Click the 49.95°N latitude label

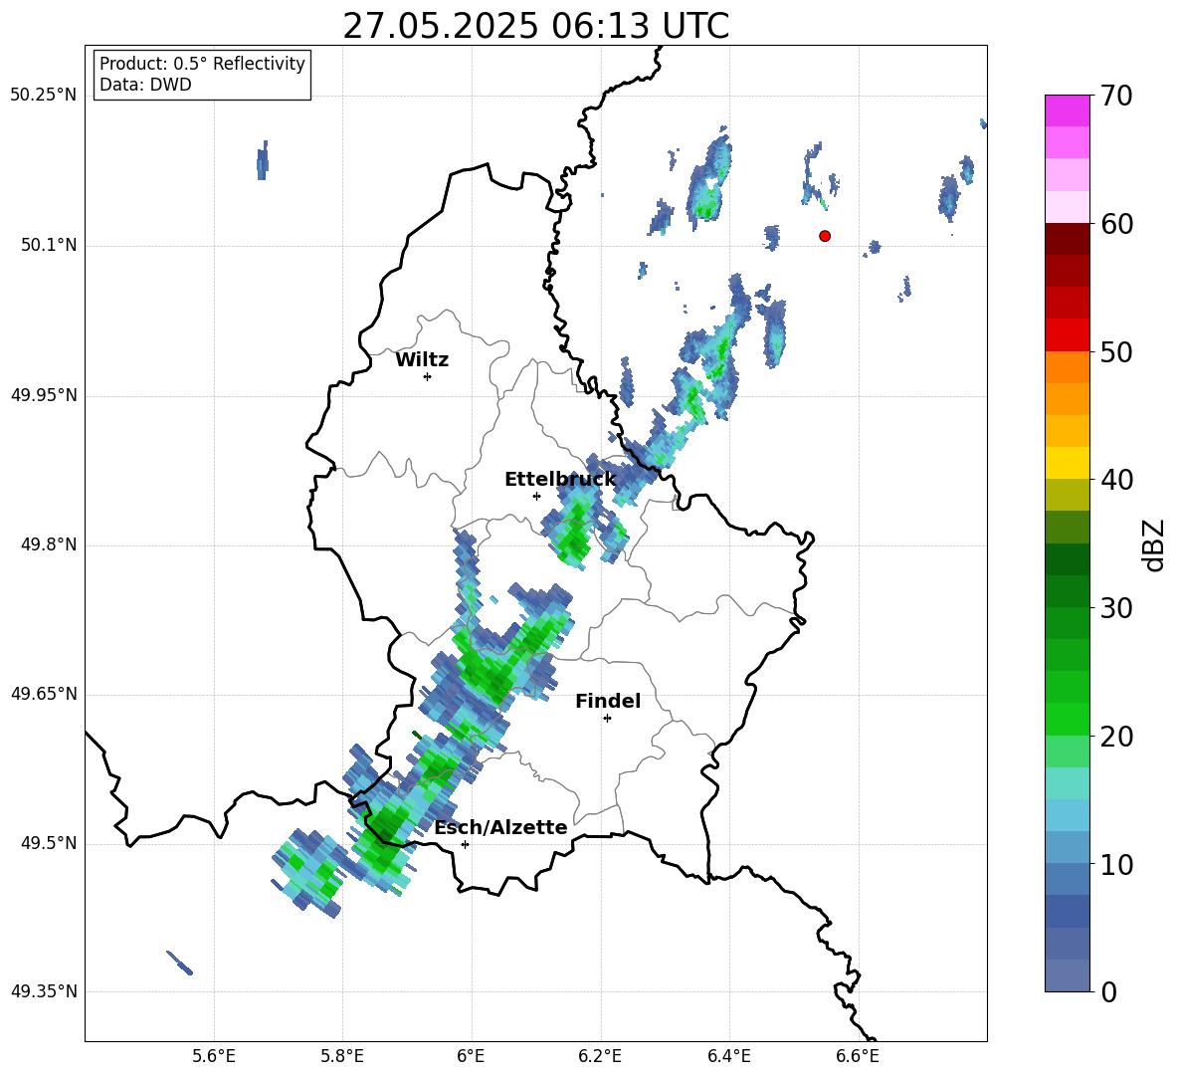pyautogui.click(x=44, y=395)
